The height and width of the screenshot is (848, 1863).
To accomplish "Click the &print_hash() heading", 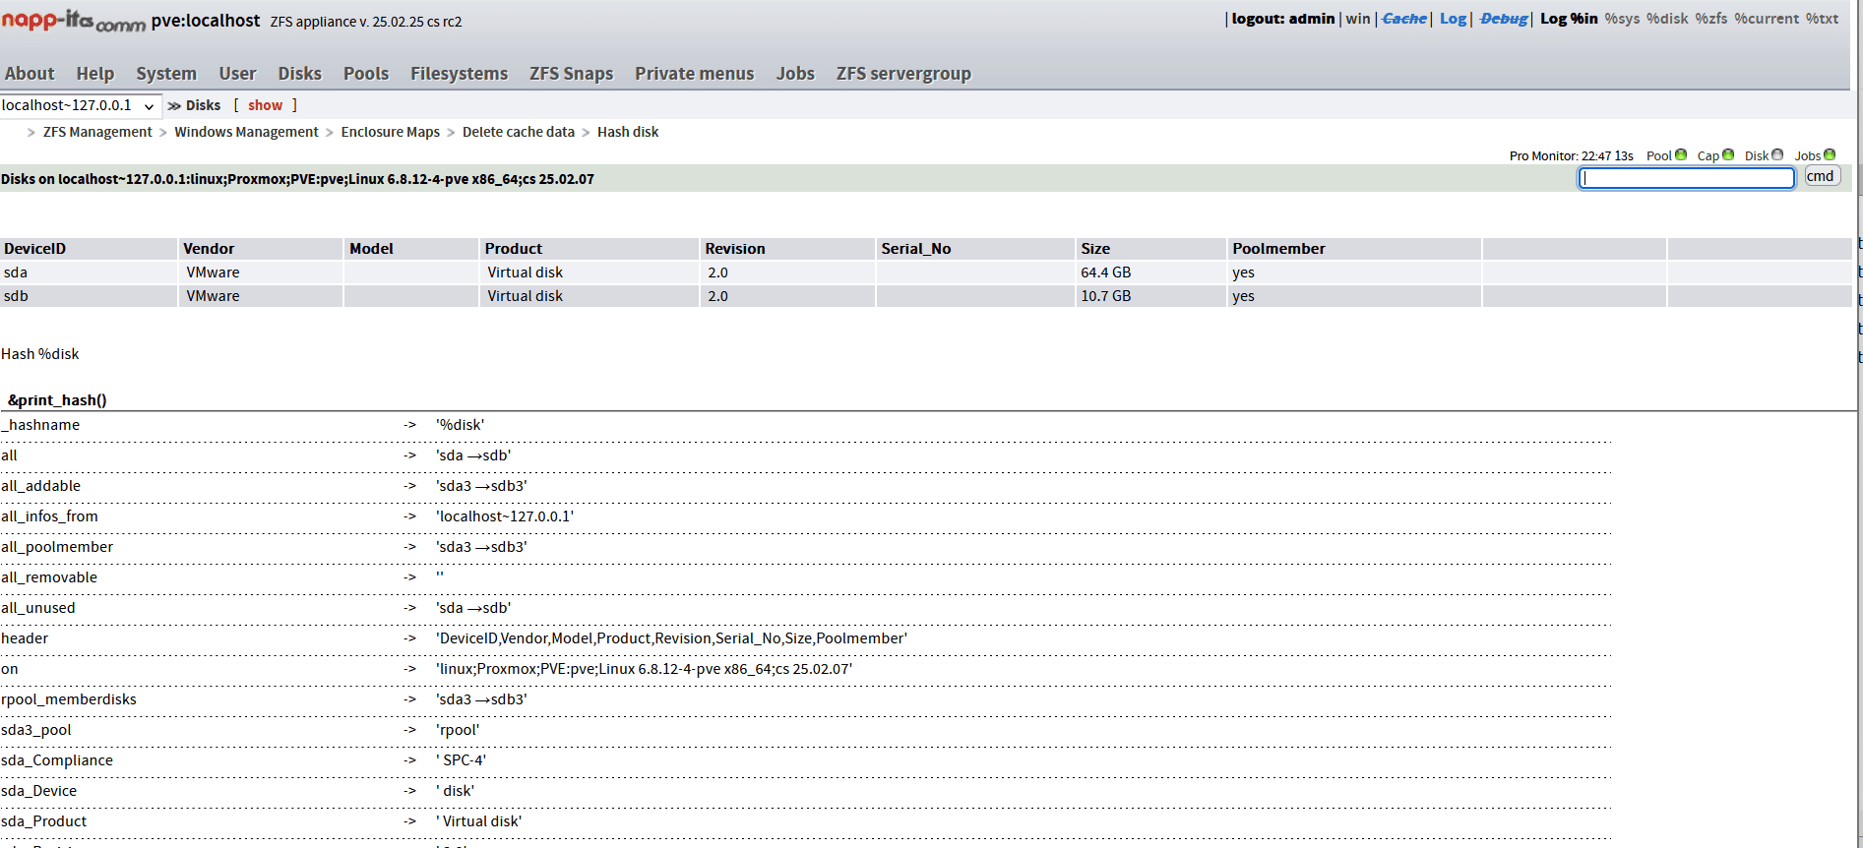I will click(57, 400).
